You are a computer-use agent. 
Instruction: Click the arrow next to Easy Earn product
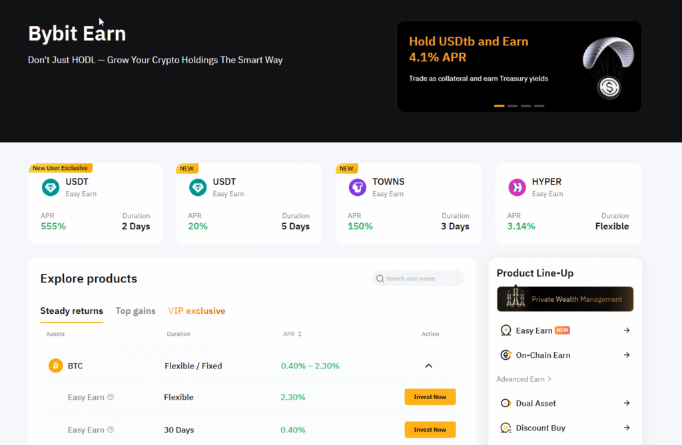coord(627,330)
